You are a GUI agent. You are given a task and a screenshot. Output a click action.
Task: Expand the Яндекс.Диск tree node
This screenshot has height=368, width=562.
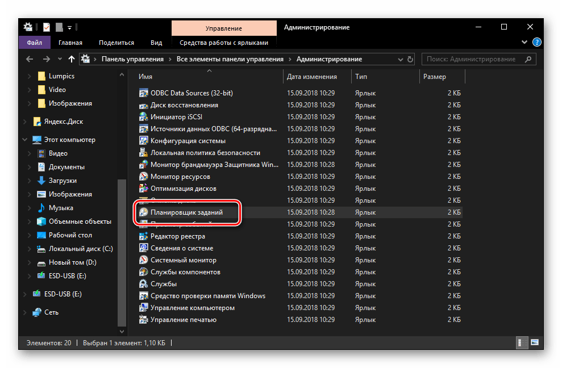pyautogui.click(x=24, y=121)
